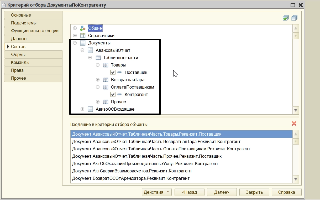Select row ОплатаПоставщикам.Реквизит.Контрагент in list
Image resolution: width=320 pixels, height=200 pixels.
(182, 149)
